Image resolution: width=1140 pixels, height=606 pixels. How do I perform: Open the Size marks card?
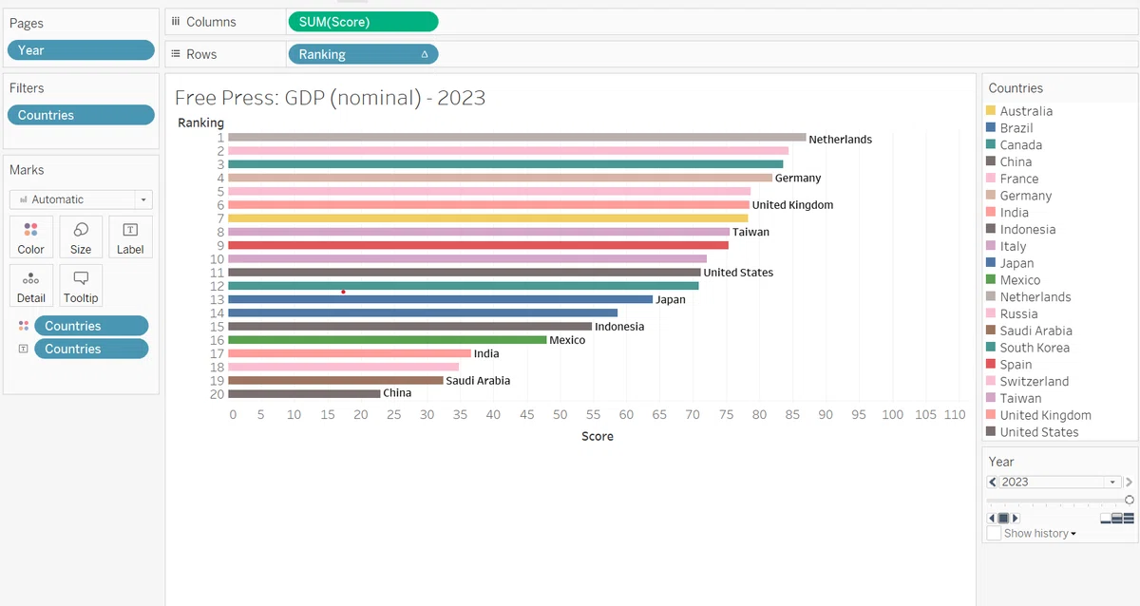(x=81, y=237)
